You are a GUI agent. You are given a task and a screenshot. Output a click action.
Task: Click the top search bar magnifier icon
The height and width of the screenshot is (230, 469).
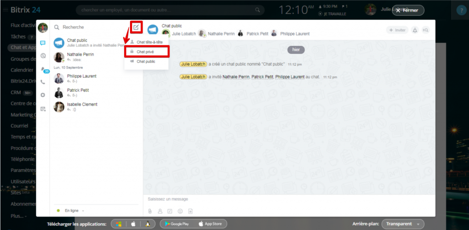click(x=257, y=10)
